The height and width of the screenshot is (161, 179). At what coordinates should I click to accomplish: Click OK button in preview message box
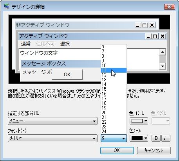tap(67, 75)
